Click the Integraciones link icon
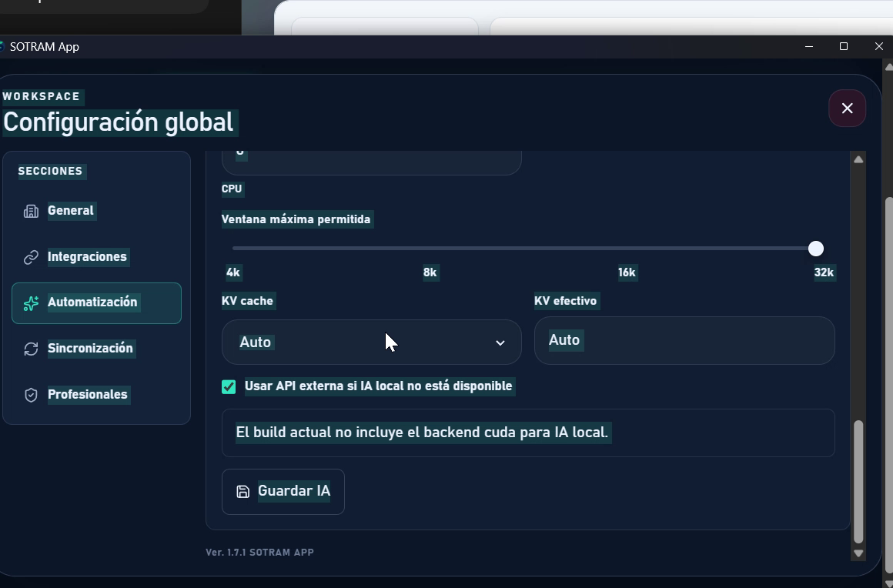The height and width of the screenshot is (588, 893). coord(31,257)
